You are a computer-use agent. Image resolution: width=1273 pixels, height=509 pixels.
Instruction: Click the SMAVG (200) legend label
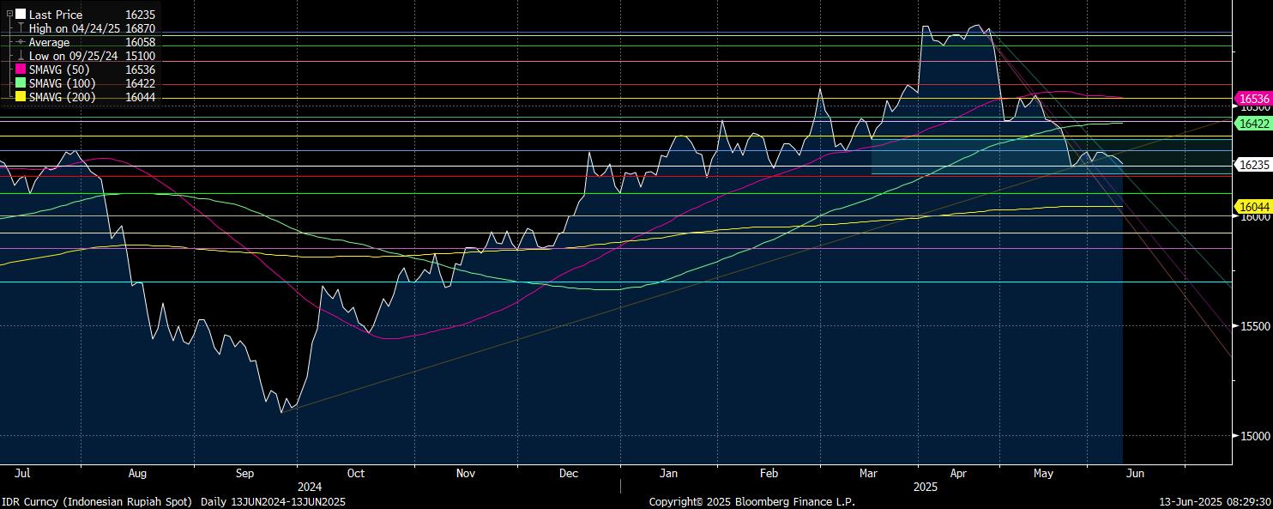click(63, 97)
